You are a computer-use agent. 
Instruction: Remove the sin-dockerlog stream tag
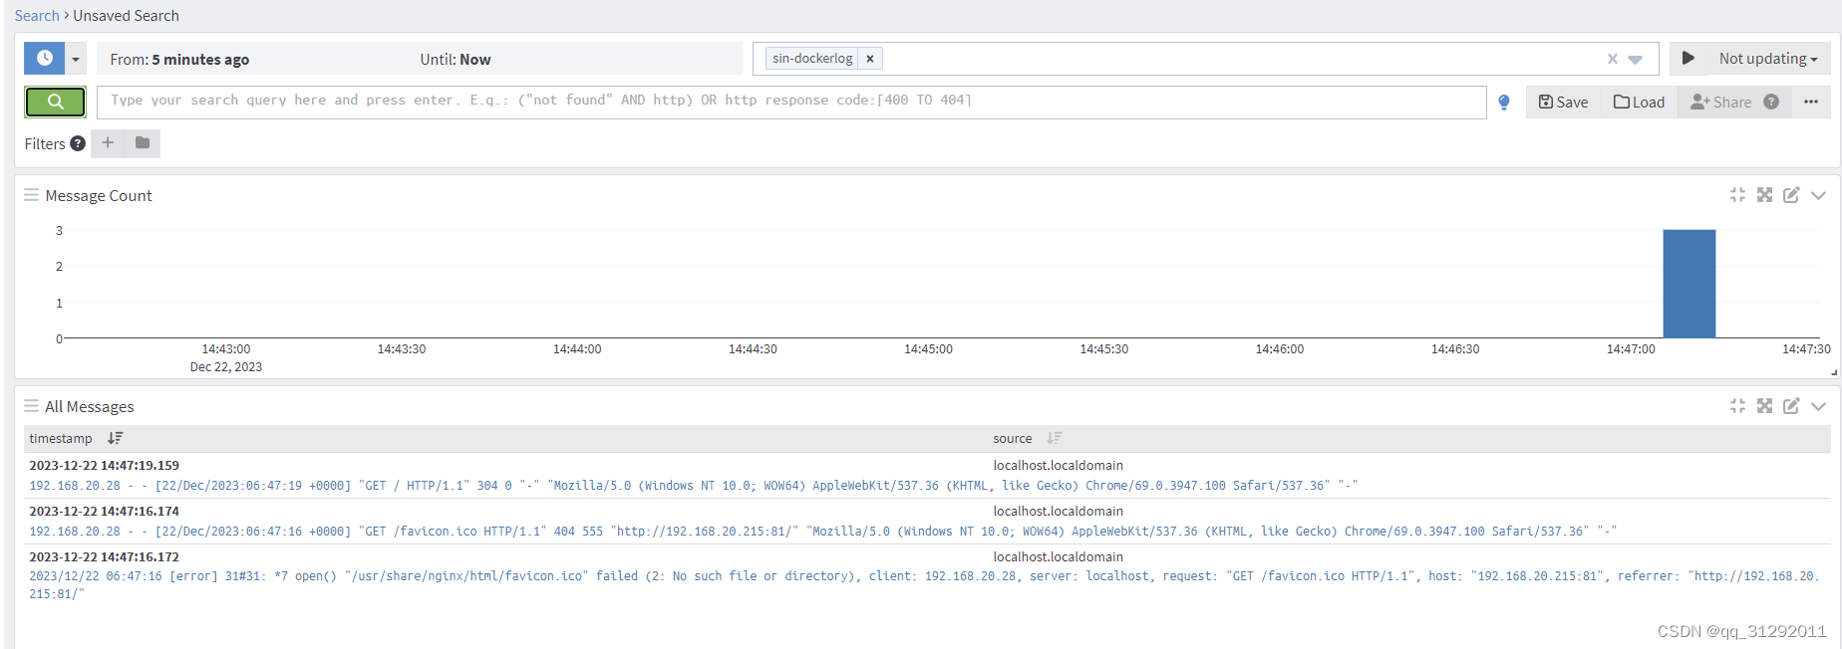pos(870,59)
